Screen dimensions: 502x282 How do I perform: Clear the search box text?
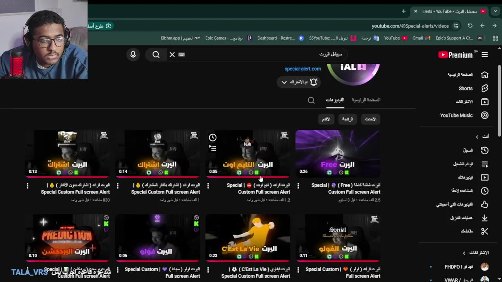point(172,54)
